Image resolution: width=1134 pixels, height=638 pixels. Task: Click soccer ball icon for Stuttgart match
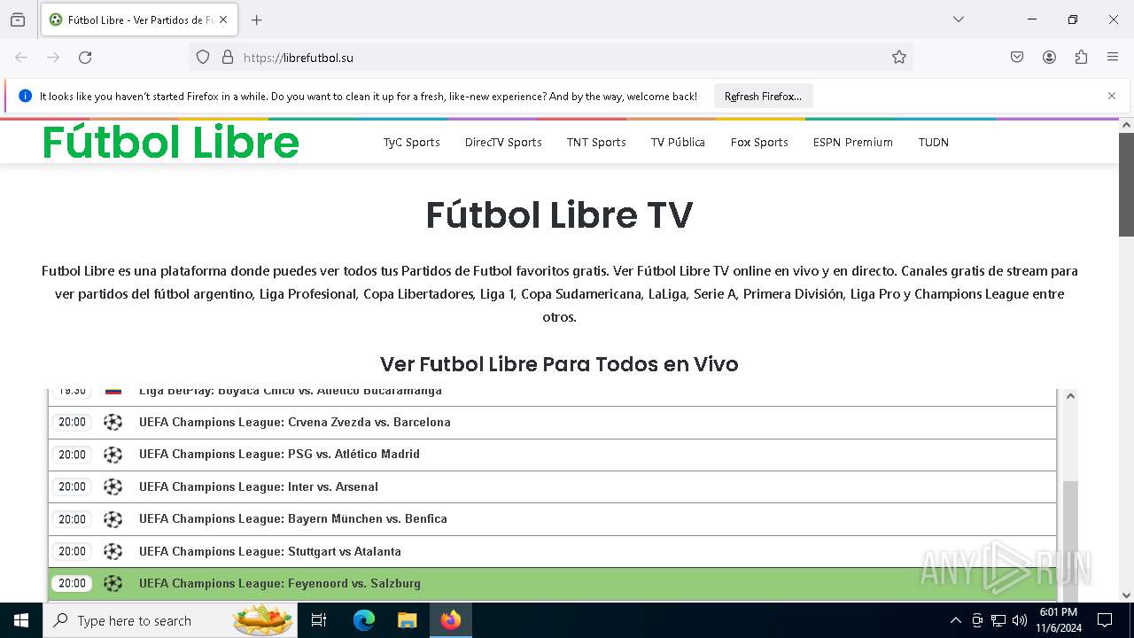point(113,551)
